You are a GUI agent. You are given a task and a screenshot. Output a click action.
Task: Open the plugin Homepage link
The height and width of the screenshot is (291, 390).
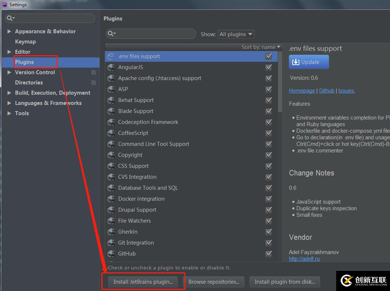(x=302, y=91)
